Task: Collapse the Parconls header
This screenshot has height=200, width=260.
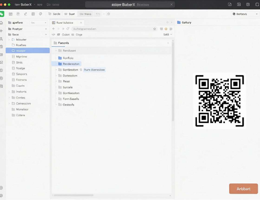Action: coord(168,43)
